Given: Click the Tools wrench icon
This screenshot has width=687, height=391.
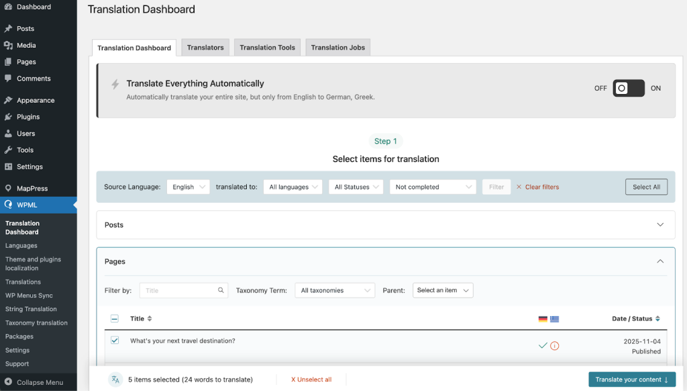Looking at the screenshot, I should [8, 150].
